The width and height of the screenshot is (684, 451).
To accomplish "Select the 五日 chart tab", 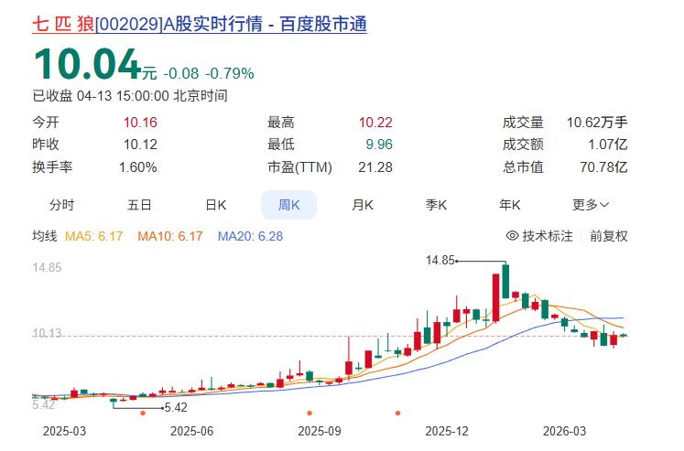I will click(x=139, y=205).
